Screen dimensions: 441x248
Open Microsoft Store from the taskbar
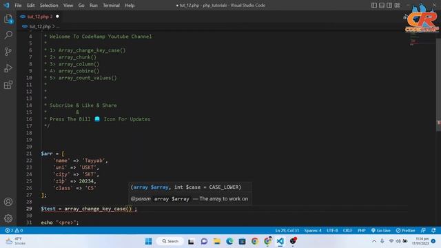[x=242, y=241]
